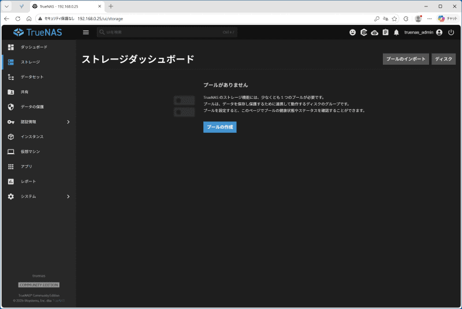Image resolution: width=462 pixels, height=309 pixels.
Task: Open the alerts bell icon
Action: [396, 32]
